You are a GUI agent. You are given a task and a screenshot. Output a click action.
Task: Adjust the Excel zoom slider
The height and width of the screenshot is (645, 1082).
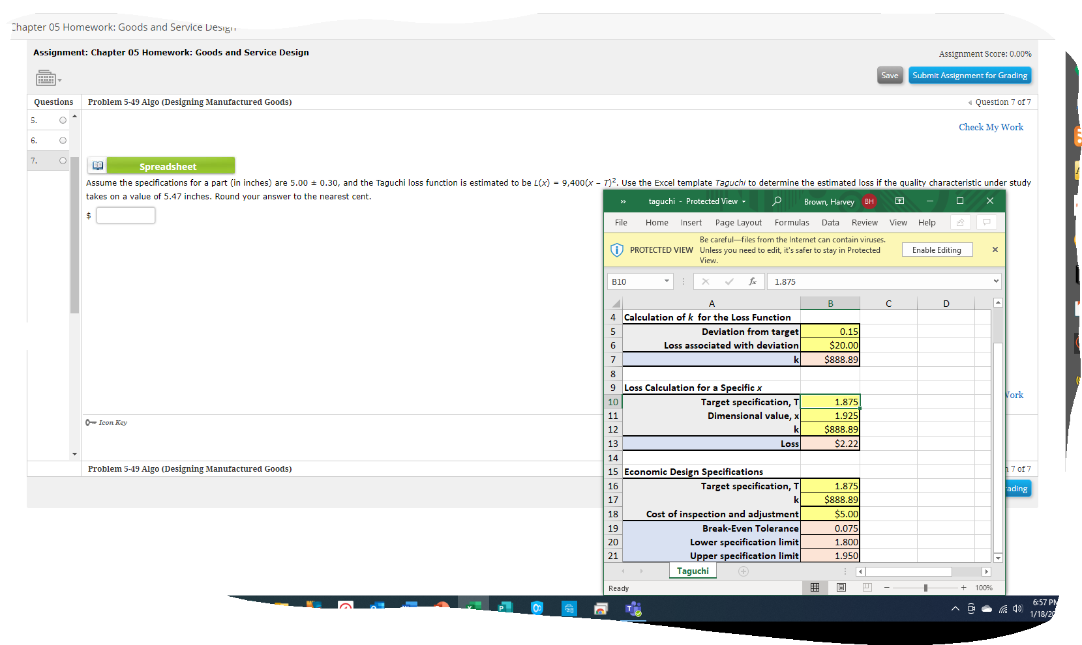point(925,588)
